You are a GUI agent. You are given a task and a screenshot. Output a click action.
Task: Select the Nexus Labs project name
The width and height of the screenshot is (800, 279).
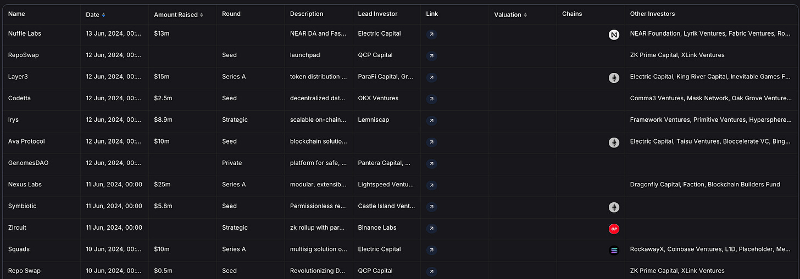(x=25, y=185)
